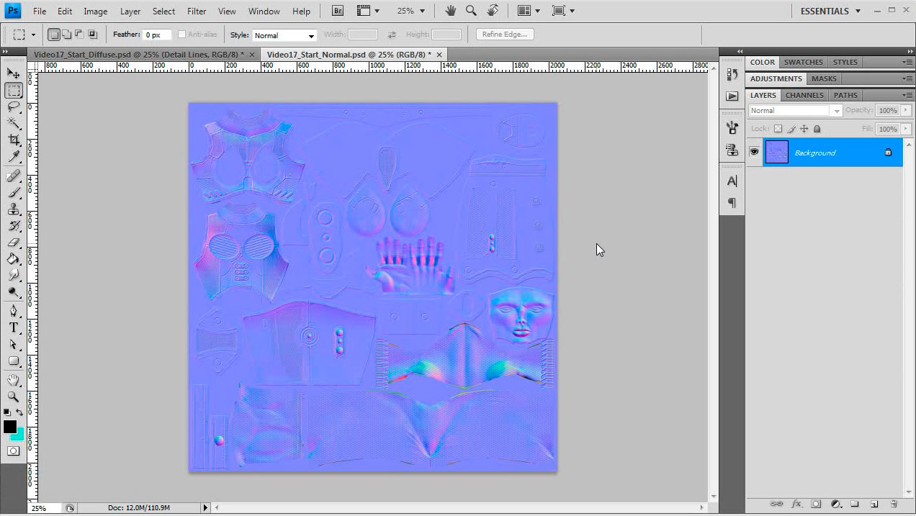916x516 pixels.
Task: Switch to the Channels tab
Action: pos(804,95)
